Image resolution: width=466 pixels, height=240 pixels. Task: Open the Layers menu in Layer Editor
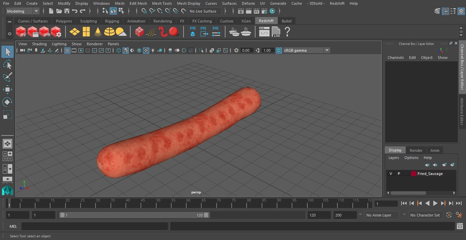[394, 158]
